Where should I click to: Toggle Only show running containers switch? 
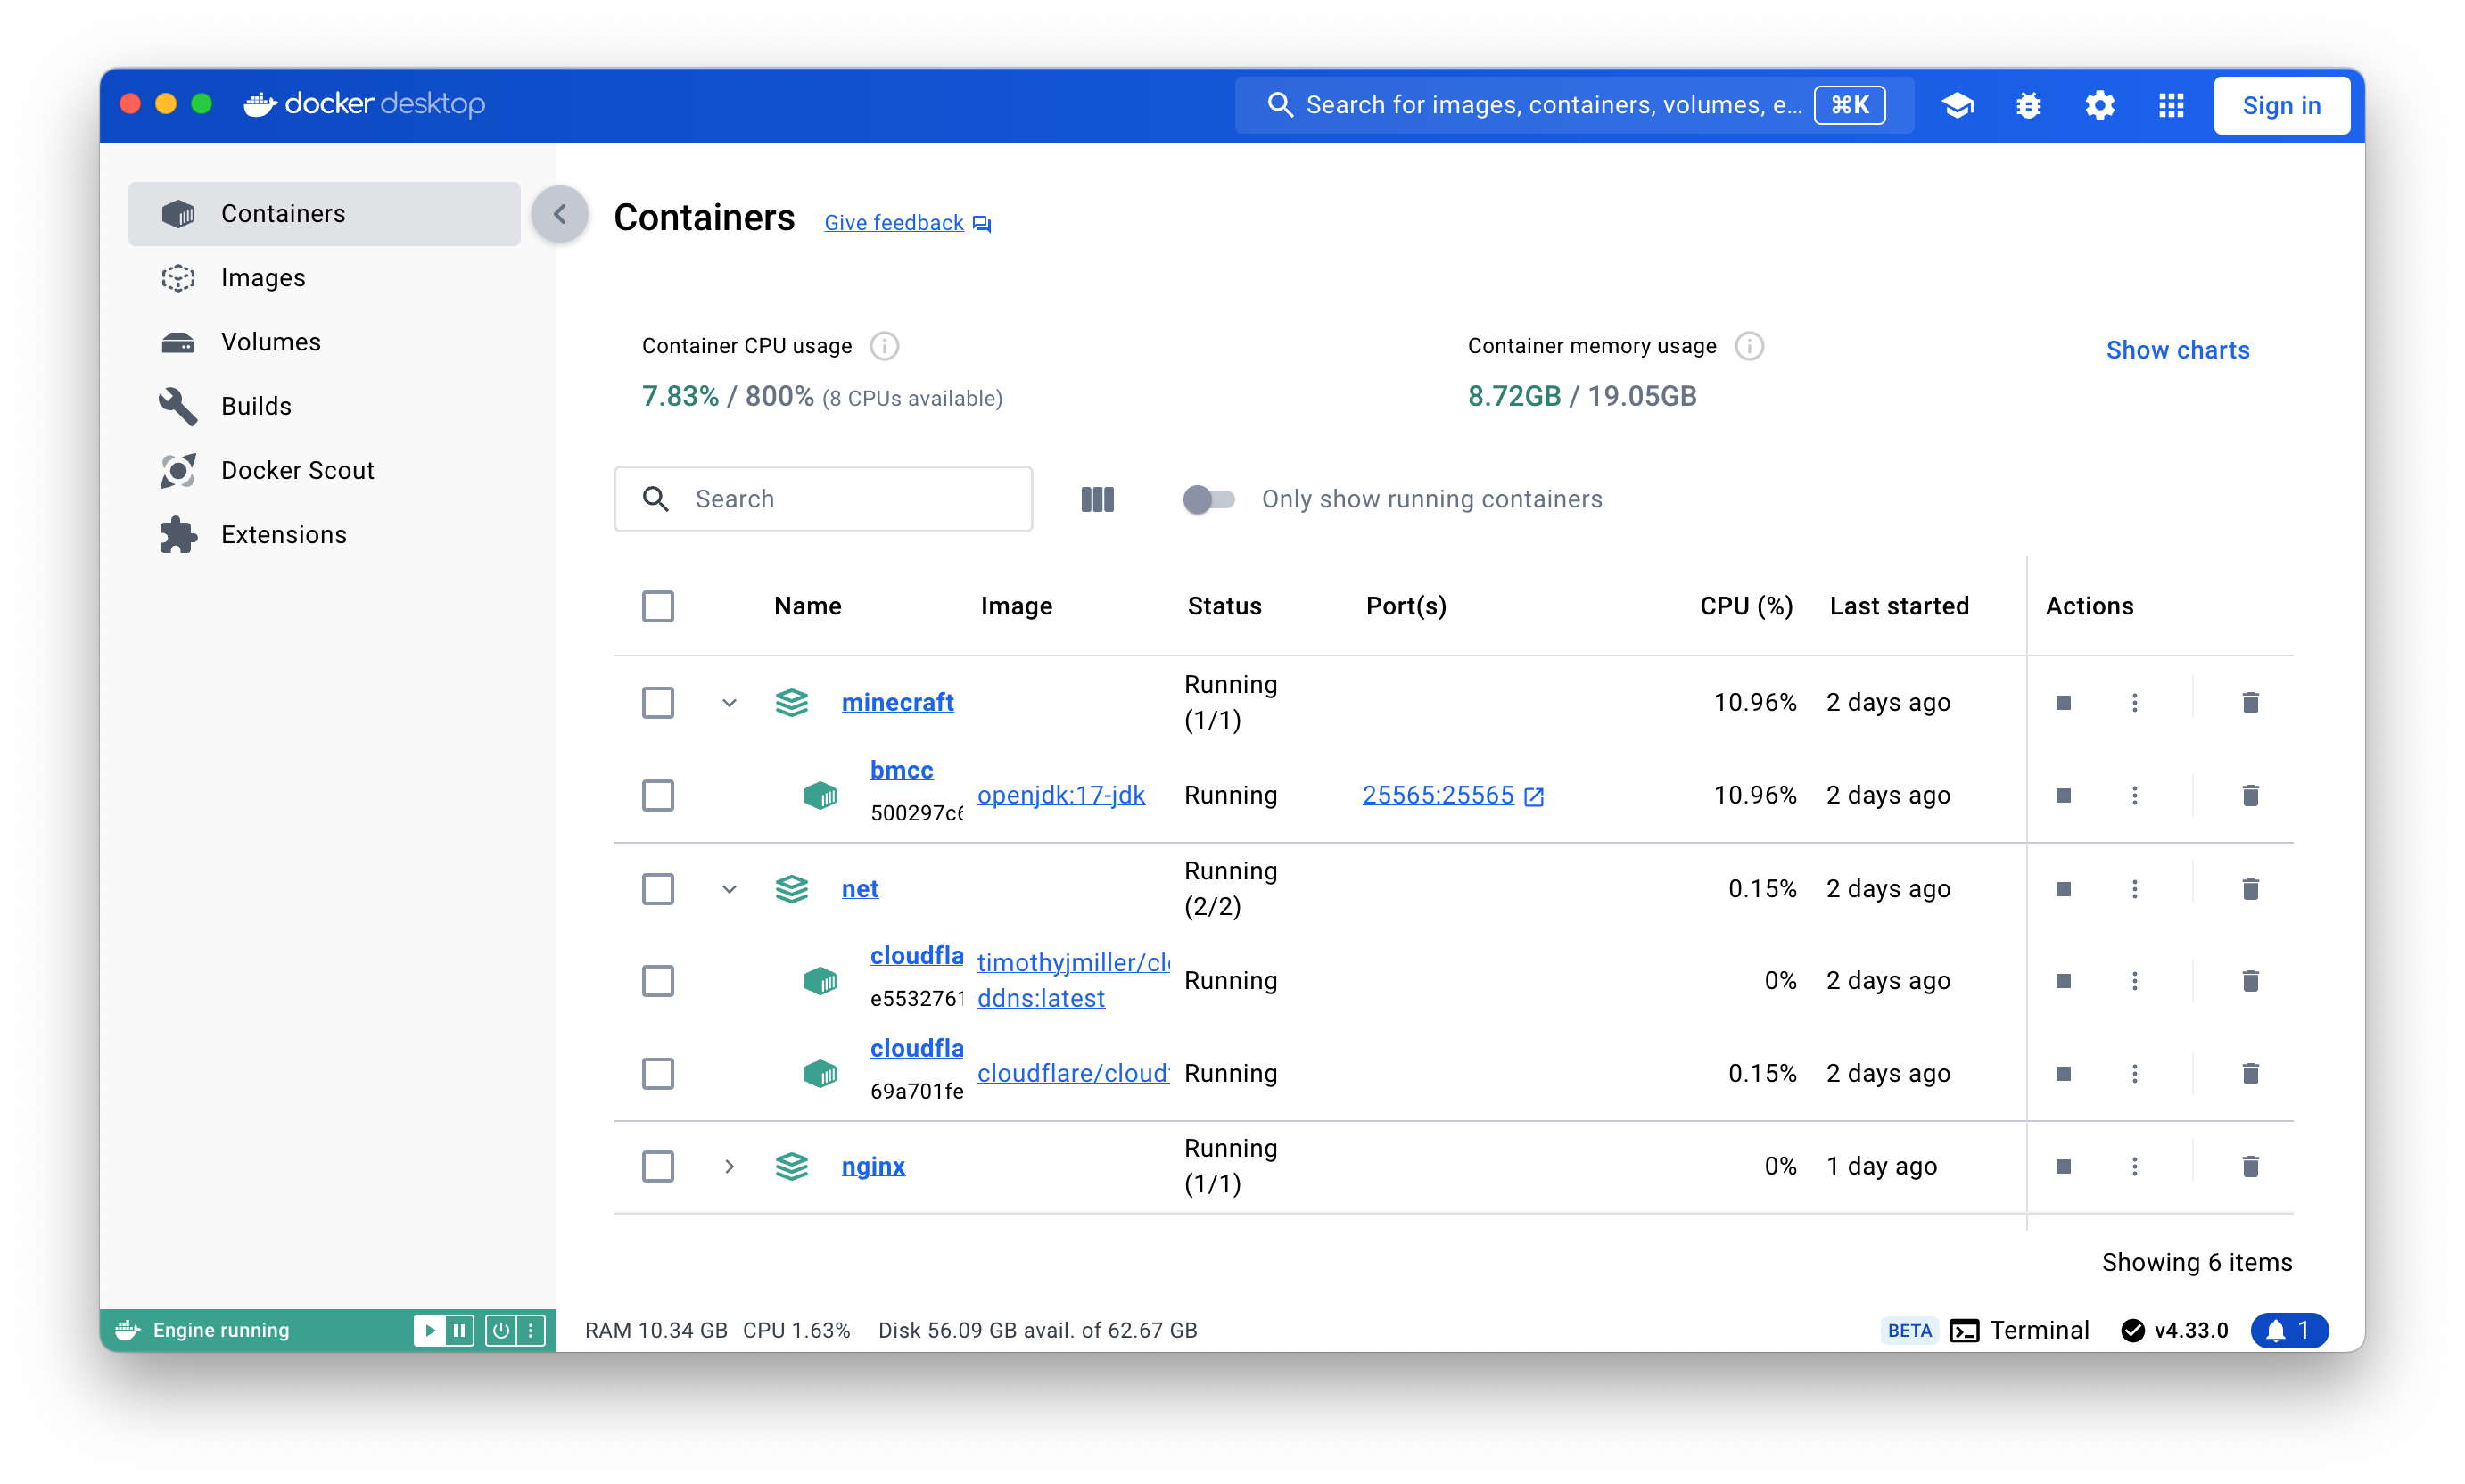point(1208,499)
